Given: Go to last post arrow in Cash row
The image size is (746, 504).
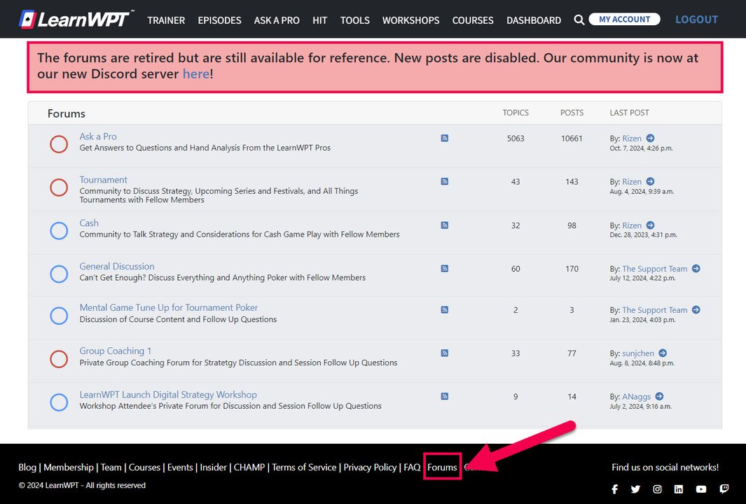Looking at the screenshot, I should pyautogui.click(x=650, y=225).
